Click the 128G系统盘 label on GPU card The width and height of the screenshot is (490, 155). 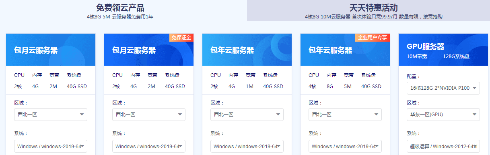(x=456, y=56)
